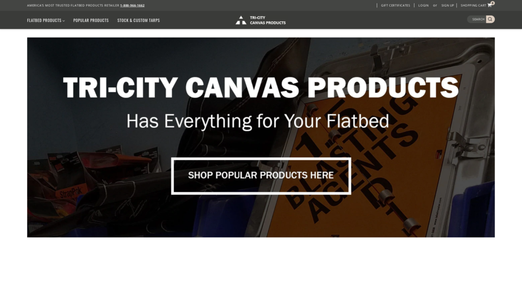Call the 1-800-966-1662 phone link
522x293 pixels.
(x=132, y=5)
